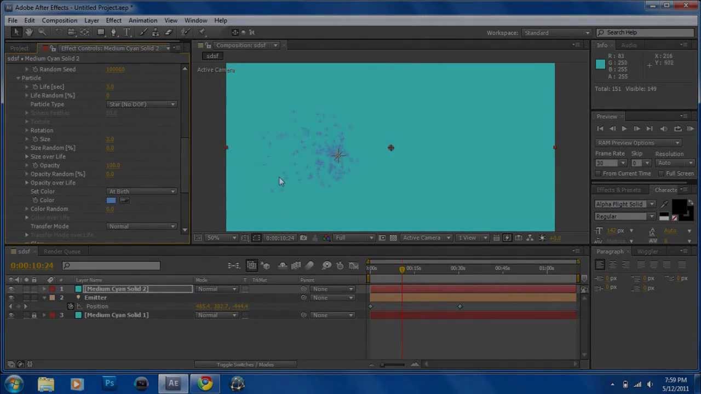This screenshot has width=701, height=394.
Task: Open the Composition menu
Action: click(60, 21)
